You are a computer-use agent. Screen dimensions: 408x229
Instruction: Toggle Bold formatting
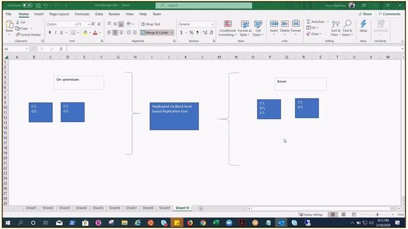(x=50, y=32)
